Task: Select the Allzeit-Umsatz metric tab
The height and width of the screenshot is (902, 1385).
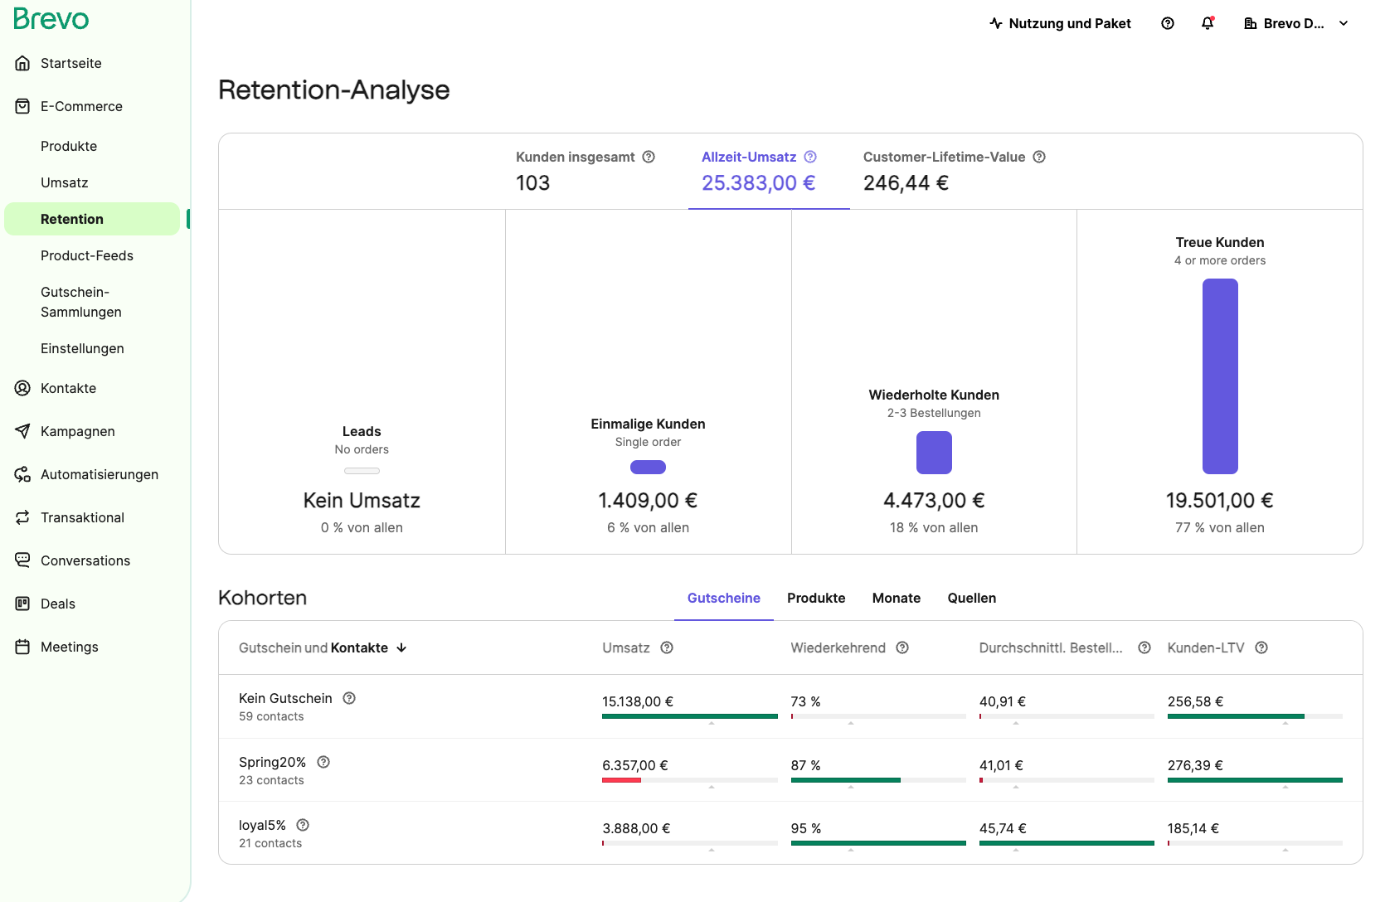Action: coord(769,172)
